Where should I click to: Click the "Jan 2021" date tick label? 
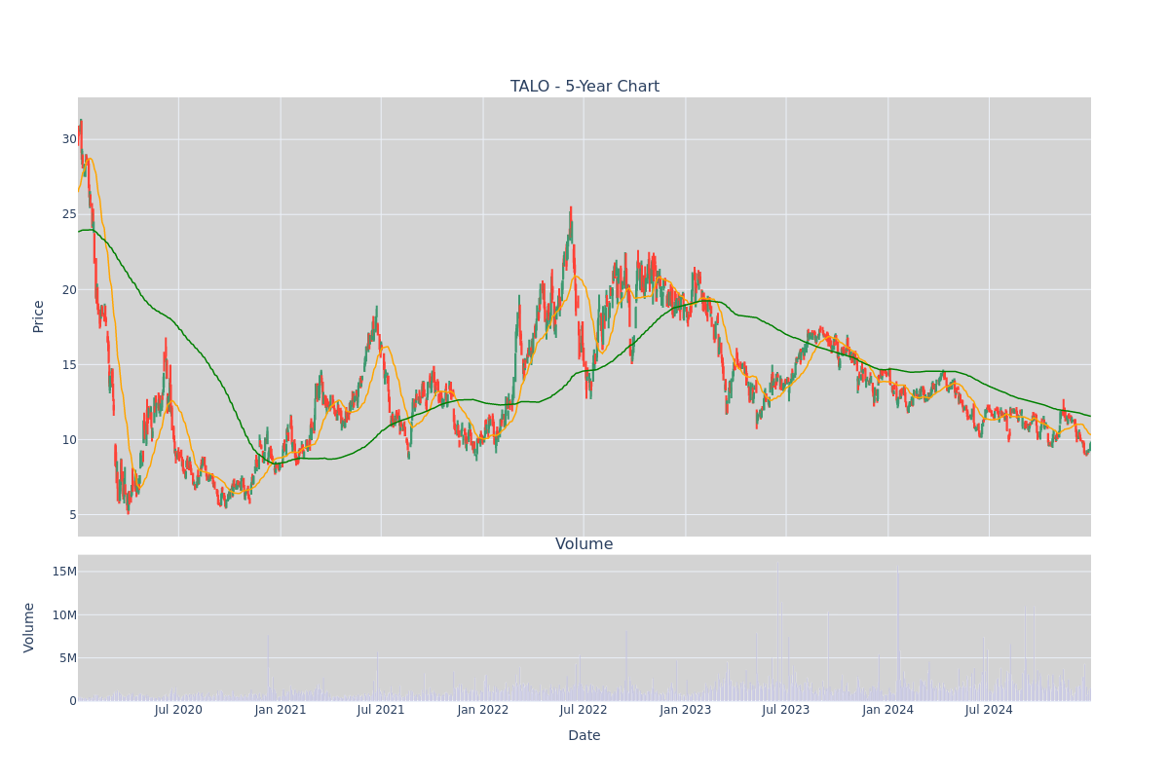coord(281,710)
